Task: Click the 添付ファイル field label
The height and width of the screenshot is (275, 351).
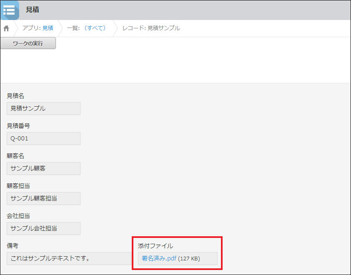Action: point(155,246)
